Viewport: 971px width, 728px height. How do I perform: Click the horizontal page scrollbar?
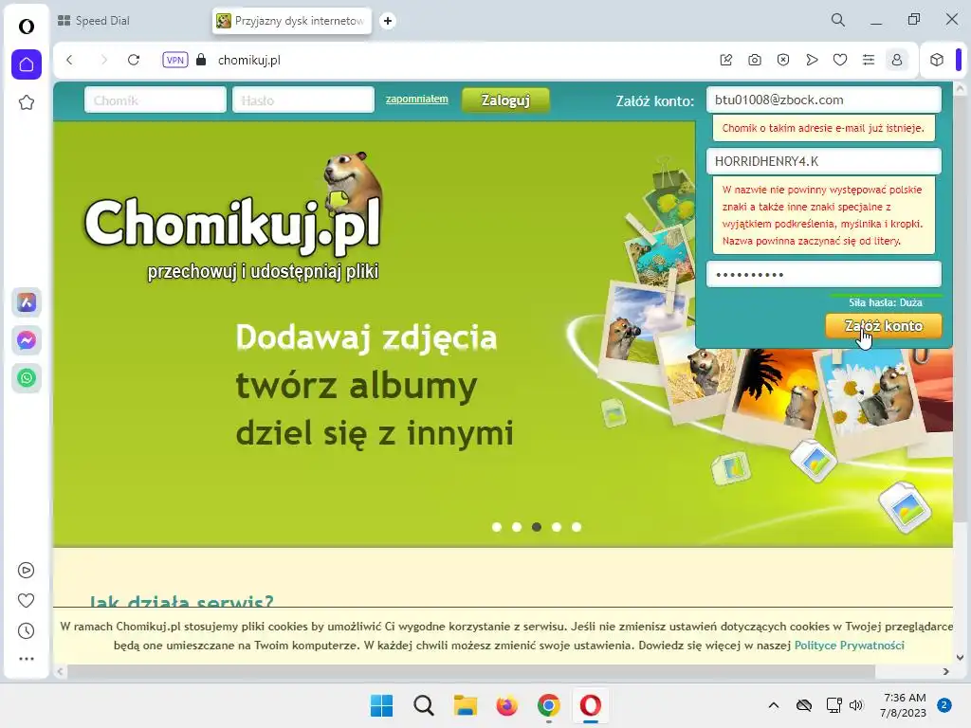[471, 672]
